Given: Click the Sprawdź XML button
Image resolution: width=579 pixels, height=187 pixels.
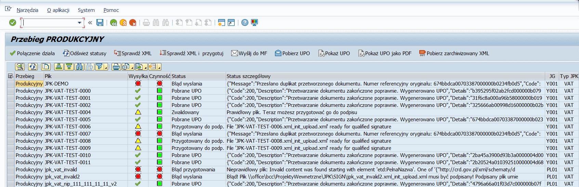Looking at the screenshot, I should 133,53.
